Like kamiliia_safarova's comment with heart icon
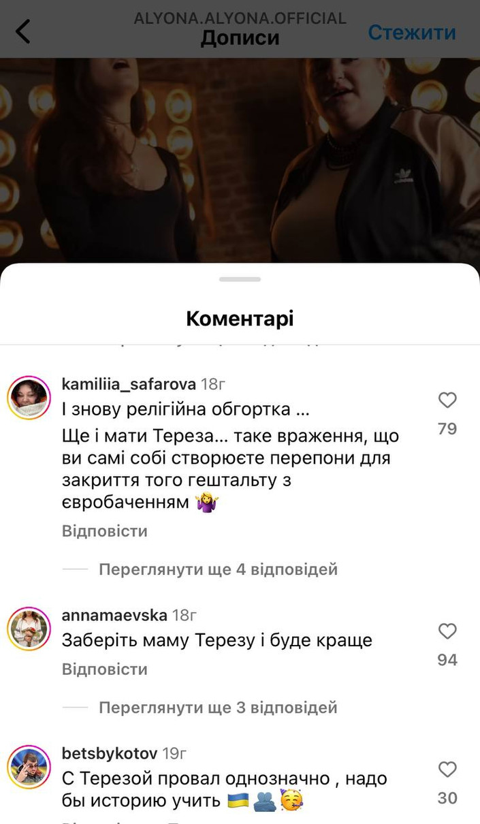The height and width of the screenshot is (824, 480). click(447, 400)
